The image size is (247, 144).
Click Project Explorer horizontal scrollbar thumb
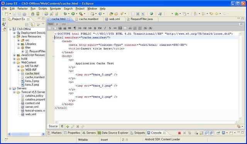click(20, 134)
